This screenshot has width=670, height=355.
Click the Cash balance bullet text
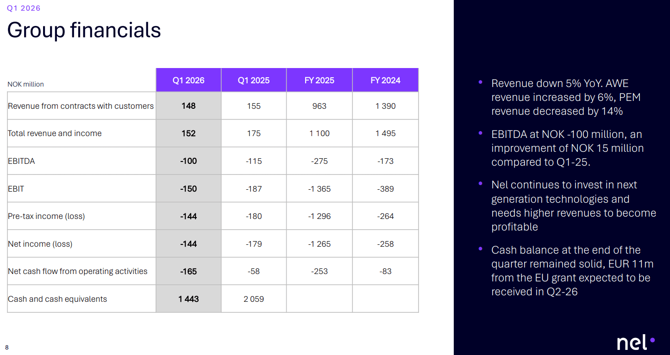point(572,271)
